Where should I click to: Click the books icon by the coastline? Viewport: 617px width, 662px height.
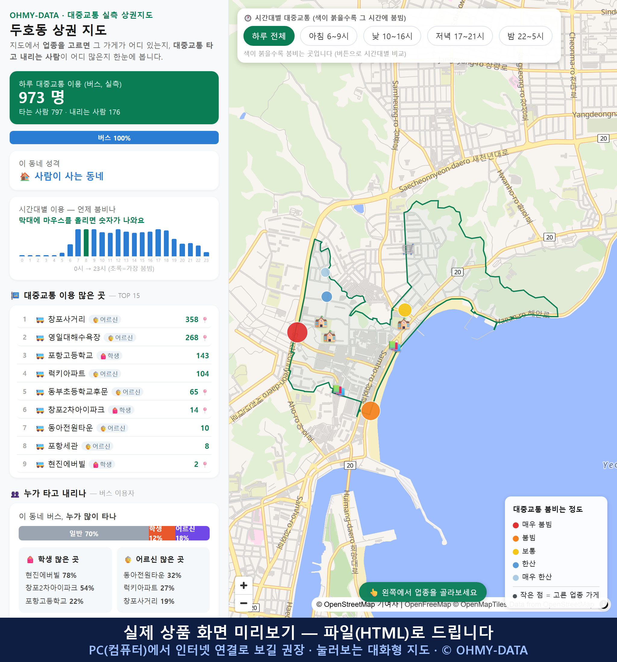(x=394, y=346)
